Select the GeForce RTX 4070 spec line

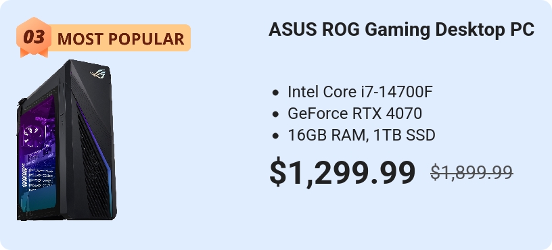pos(354,114)
